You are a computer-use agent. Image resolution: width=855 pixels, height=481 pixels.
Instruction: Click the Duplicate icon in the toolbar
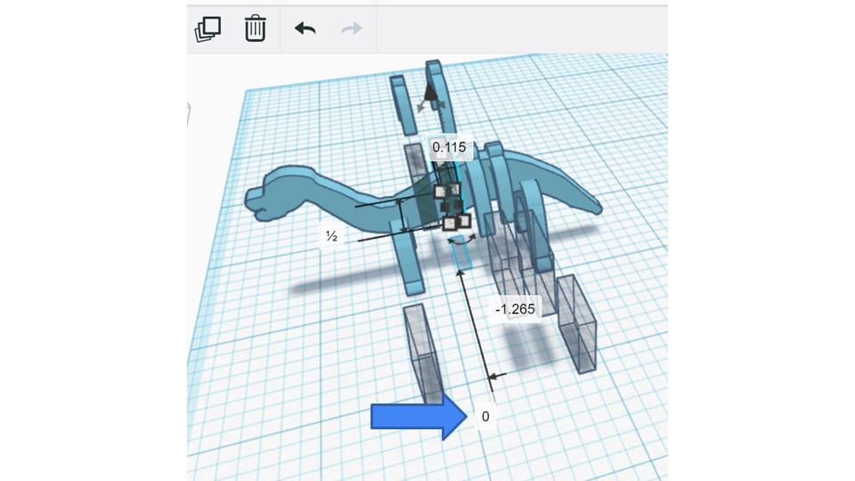208,29
